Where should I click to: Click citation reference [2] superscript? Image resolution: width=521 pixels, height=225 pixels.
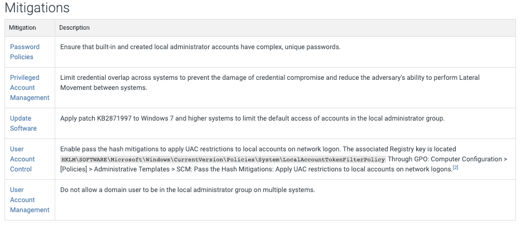456,168
